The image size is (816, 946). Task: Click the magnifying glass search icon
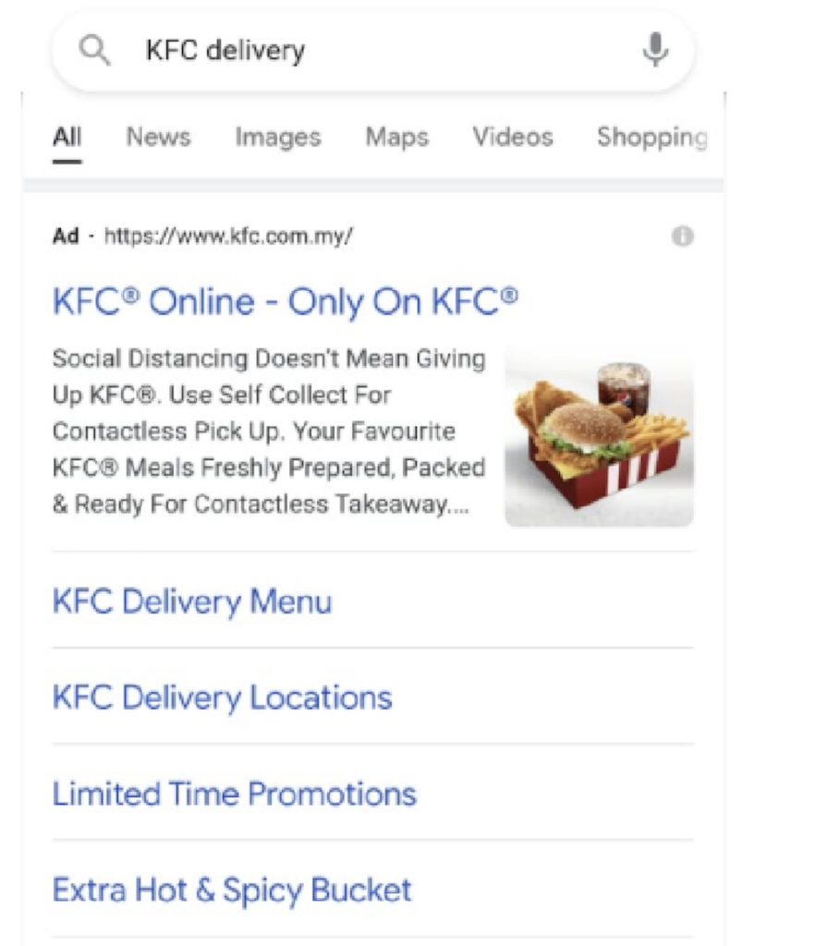[x=95, y=51]
